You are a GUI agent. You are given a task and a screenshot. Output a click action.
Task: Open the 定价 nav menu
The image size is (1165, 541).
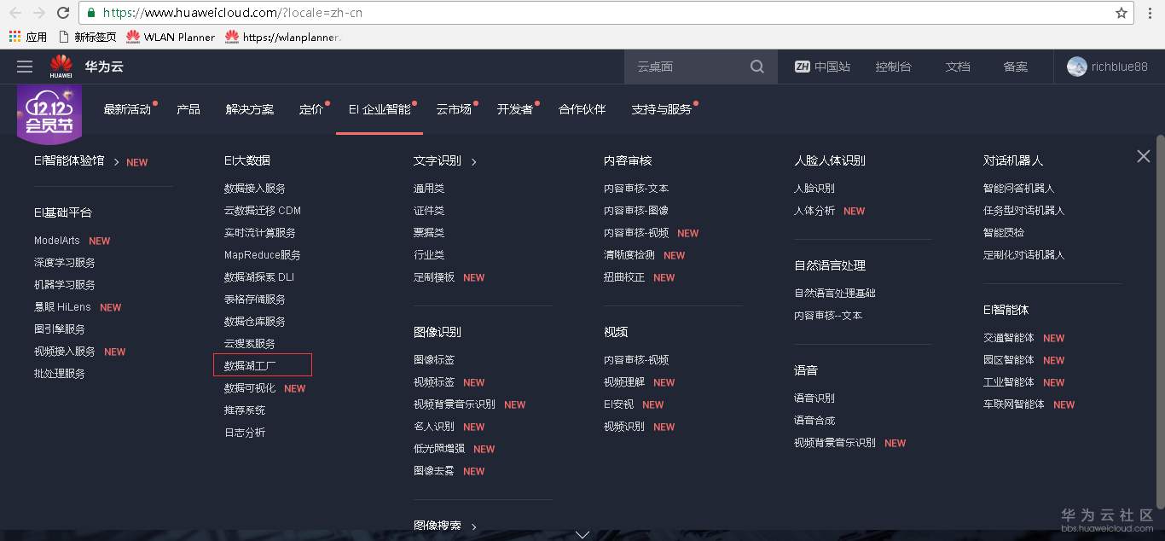click(311, 109)
